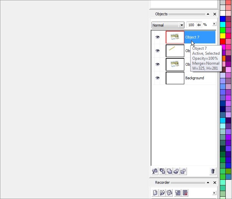Click the Recorder list icon with red checkmark
Screen dimensions: 232x199
pyautogui.click(x=185, y=193)
